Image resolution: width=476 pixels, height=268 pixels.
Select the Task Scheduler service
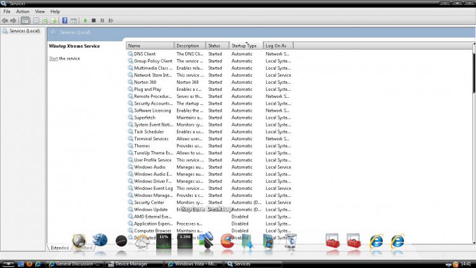209,131
